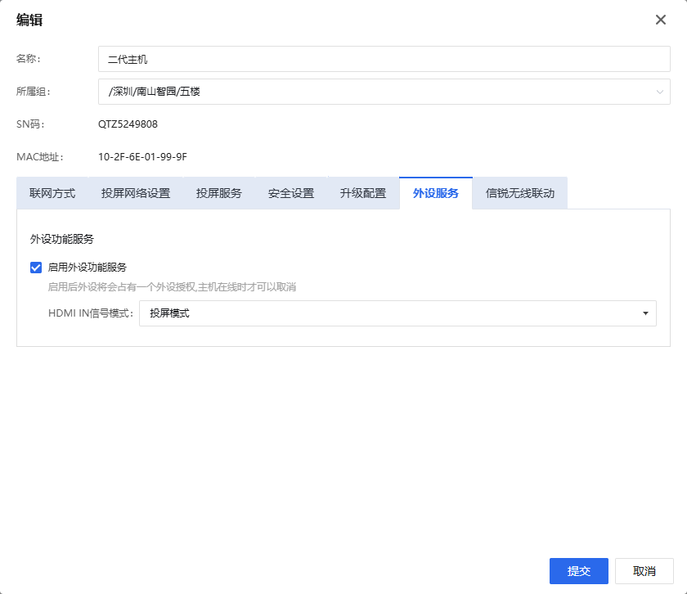Switch to the 联网方式 tab
The height and width of the screenshot is (594, 687).
[x=52, y=194]
